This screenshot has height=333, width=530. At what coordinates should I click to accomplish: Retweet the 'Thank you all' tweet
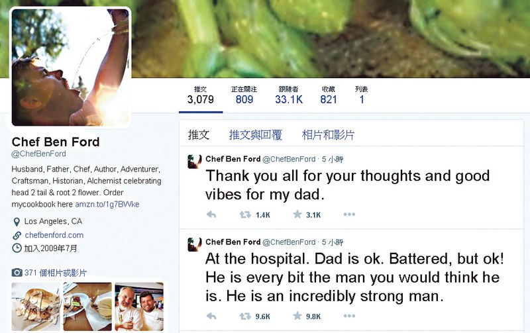tap(245, 214)
